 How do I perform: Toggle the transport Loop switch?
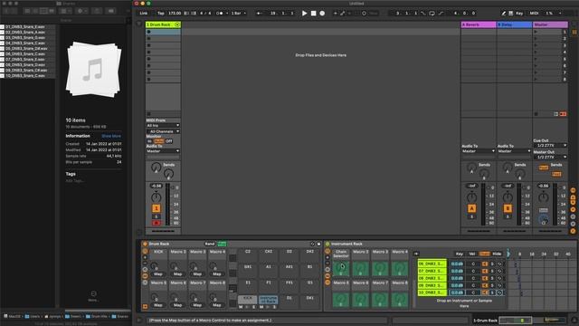(432, 14)
